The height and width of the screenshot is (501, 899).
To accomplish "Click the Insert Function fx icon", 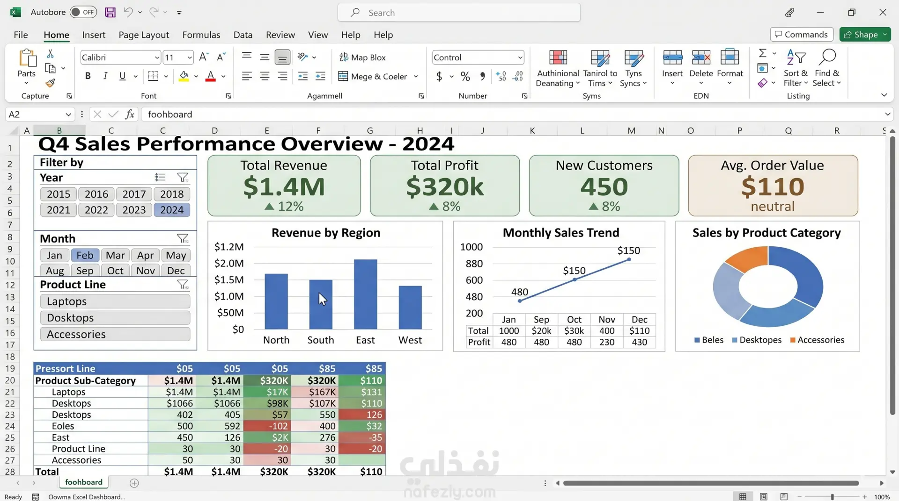I will (x=130, y=115).
